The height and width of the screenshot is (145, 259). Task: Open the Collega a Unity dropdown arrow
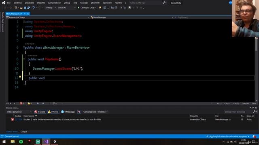(x=96, y=8)
